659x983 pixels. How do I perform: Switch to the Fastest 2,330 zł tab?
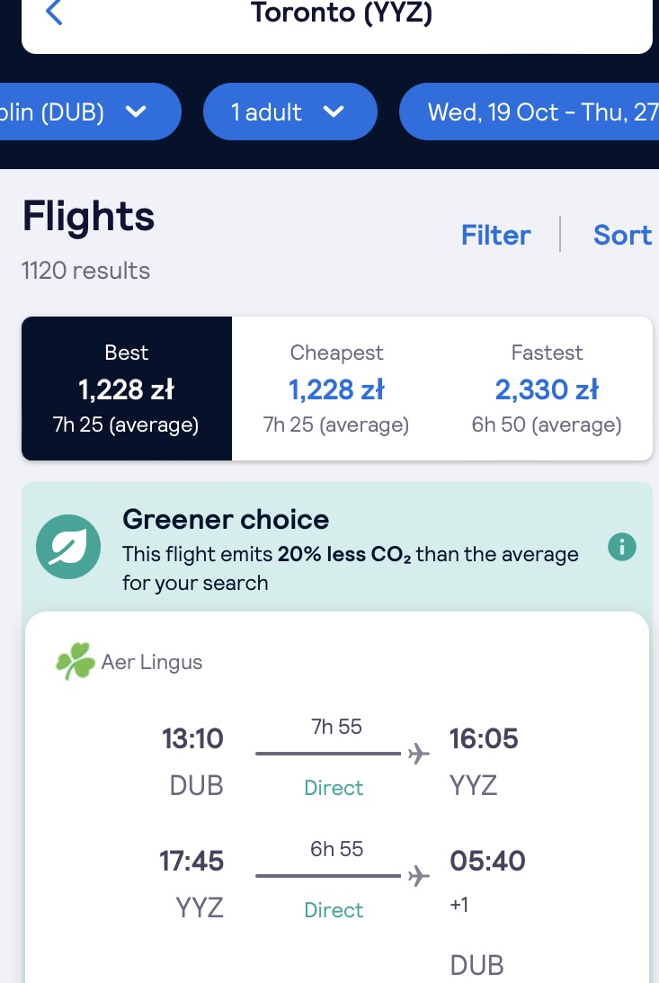click(547, 389)
